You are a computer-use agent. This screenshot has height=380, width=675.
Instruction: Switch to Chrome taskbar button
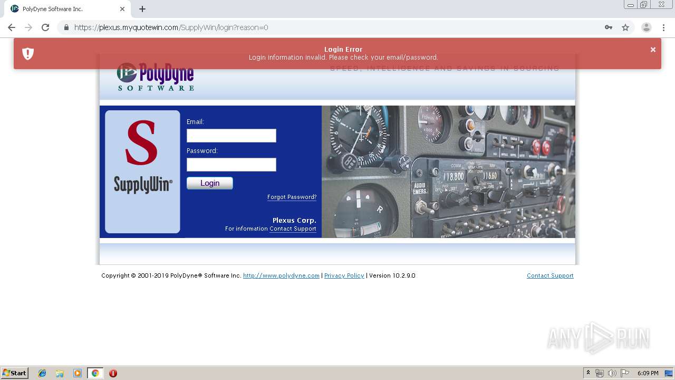pos(95,373)
